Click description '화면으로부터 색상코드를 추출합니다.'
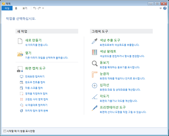This screenshot has width=169, height=136. (x=120, y=45)
